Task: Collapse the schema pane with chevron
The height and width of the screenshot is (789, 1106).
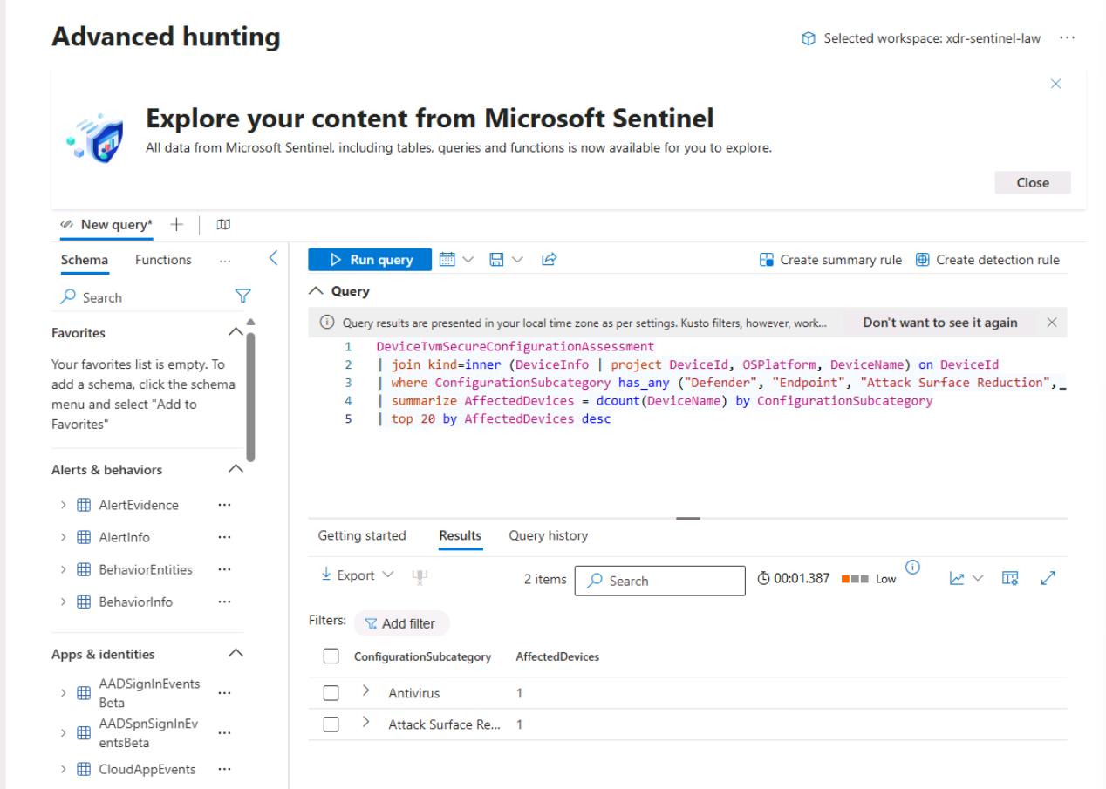Action: pyautogui.click(x=272, y=258)
